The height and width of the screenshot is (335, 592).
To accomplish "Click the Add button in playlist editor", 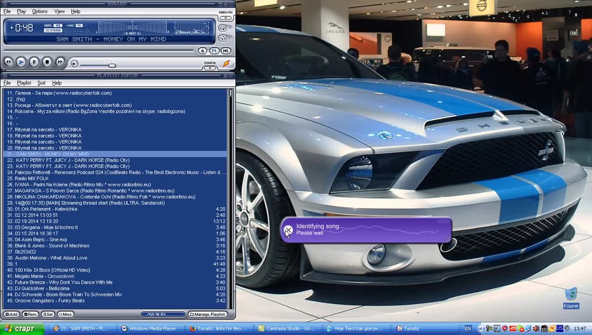I will tap(11, 315).
